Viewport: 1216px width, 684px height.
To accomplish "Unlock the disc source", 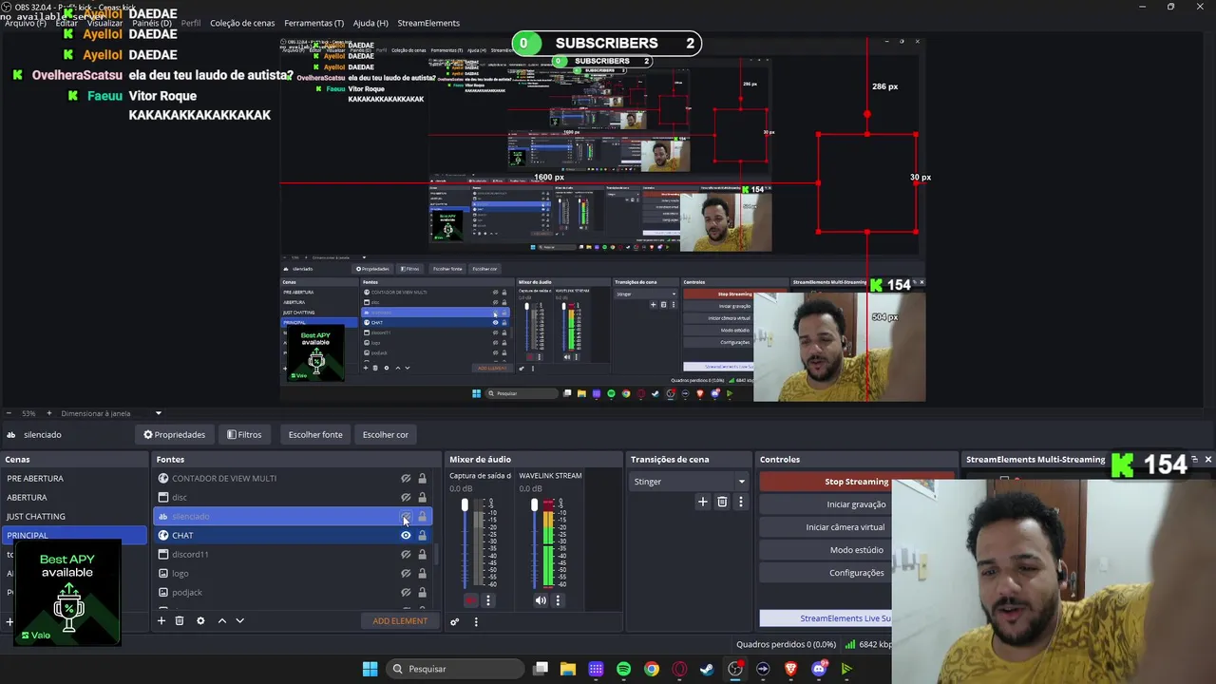I will point(423,498).
